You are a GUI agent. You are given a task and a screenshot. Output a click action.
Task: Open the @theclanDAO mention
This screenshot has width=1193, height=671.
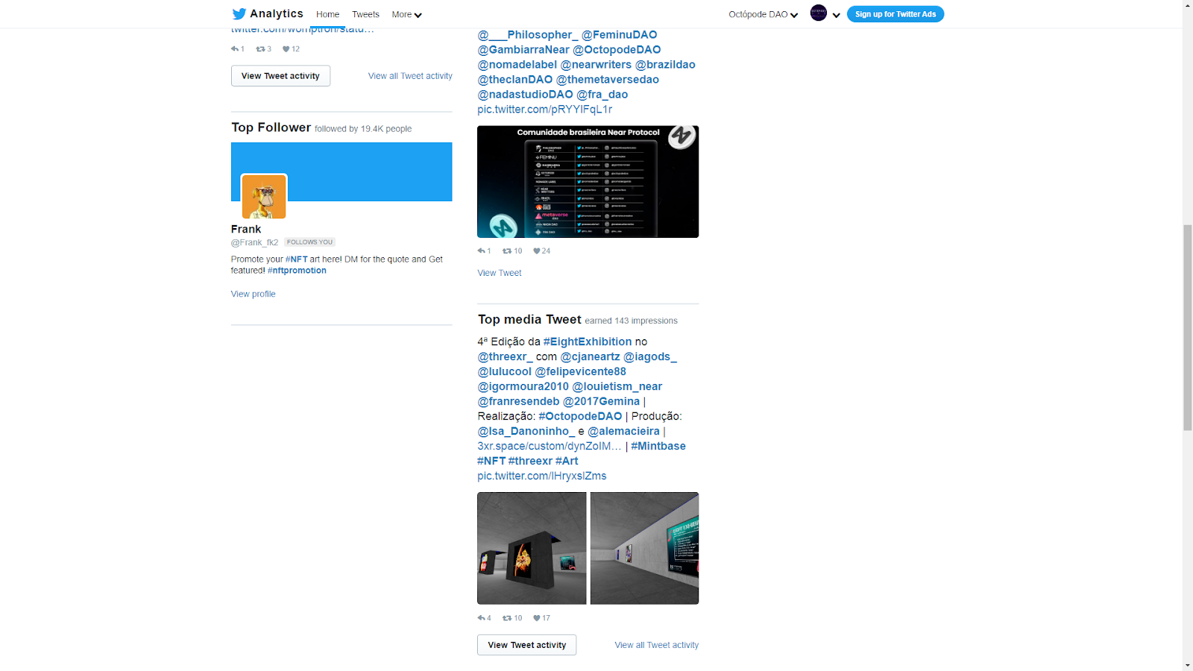[515, 79]
